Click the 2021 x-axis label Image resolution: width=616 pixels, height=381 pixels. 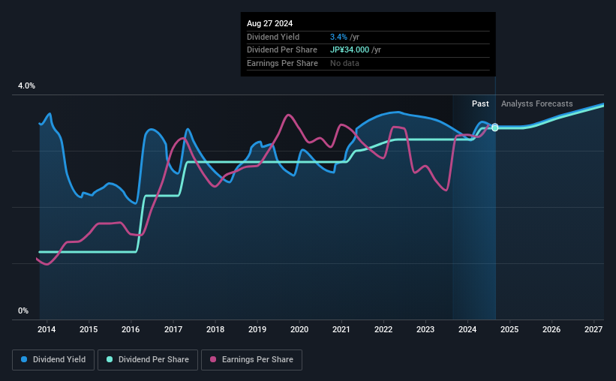(x=341, y=329)
